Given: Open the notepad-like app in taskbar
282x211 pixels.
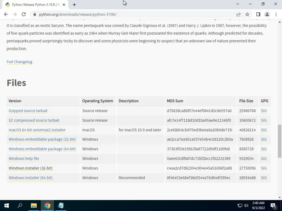Looking at the screenshot, I should 61,206.
